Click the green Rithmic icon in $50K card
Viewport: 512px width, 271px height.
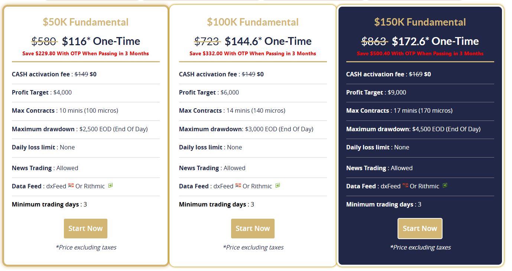(110, 185)
